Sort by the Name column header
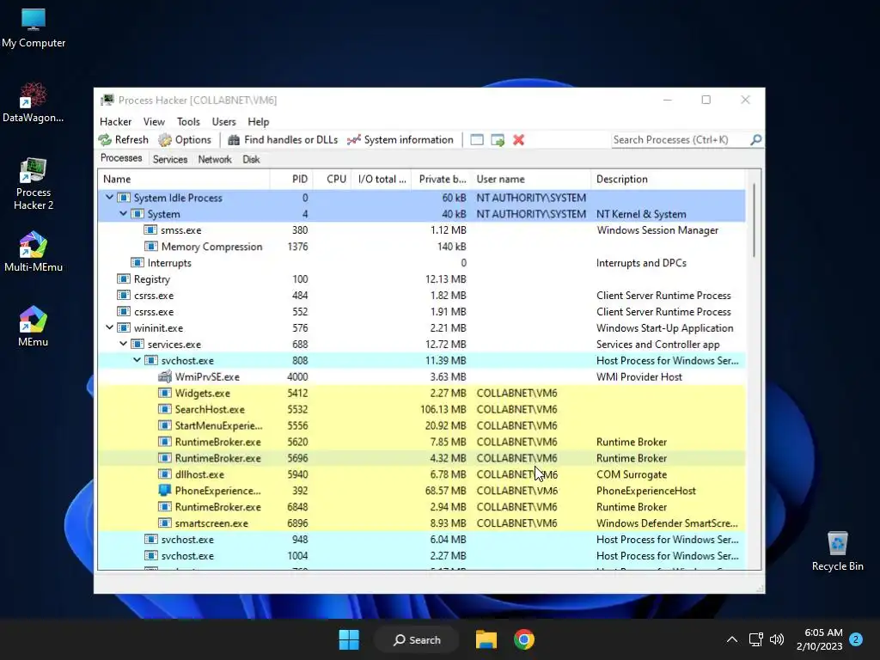This screenshot has width=880, height=660. tap(184, 179)
